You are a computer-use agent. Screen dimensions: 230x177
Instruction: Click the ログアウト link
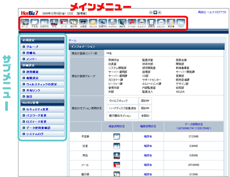(x=221, y=12)
